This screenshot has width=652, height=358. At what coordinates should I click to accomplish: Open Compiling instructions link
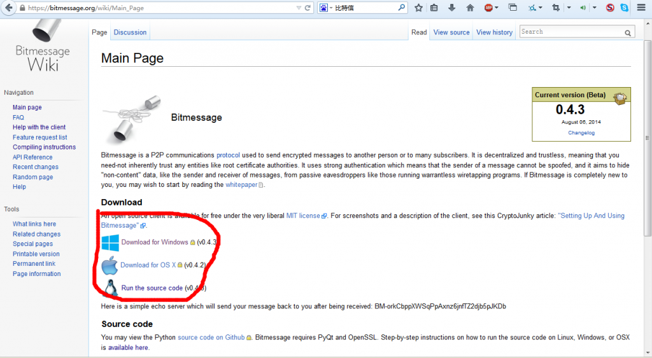coord(44,147)
